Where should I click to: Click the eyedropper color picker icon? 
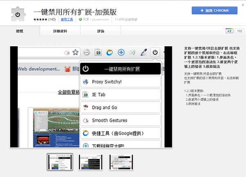(x=143, y=52)
